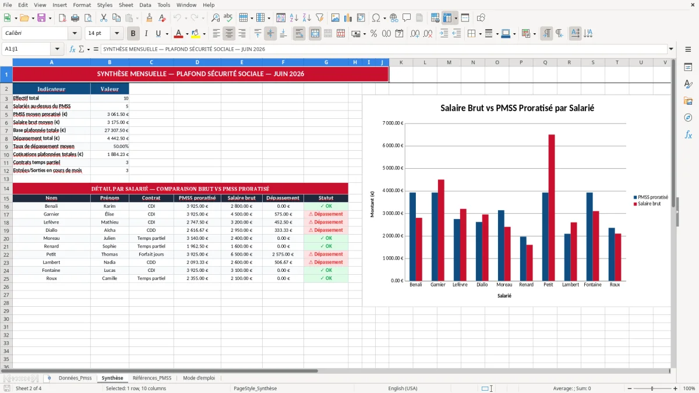699x393 pixels.
Task: Click the Clone Formatting paintbrush
Action: click(150, 18)
